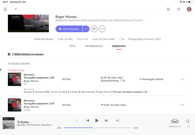Open the user profile avatar E
The image size is (195, 135).
189,9
